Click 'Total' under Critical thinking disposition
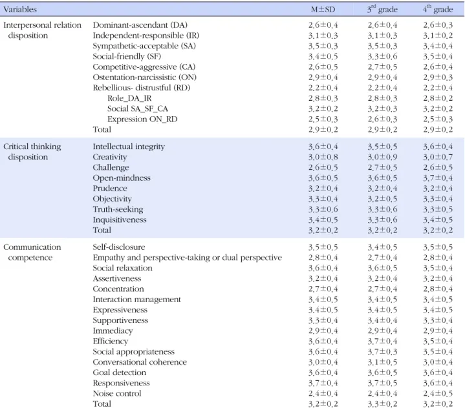465x410 pixels. 102,231
